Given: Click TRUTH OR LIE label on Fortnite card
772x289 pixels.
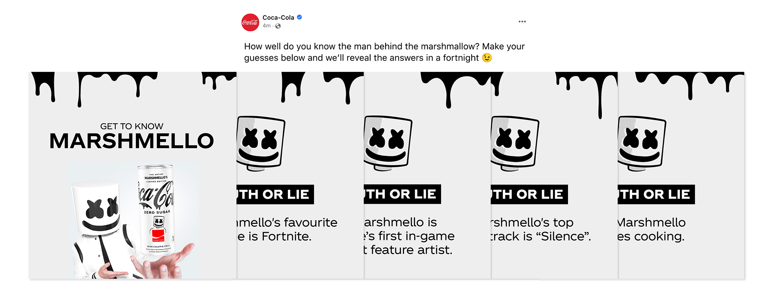Looking at the screenshot, I should click(275, 195).
